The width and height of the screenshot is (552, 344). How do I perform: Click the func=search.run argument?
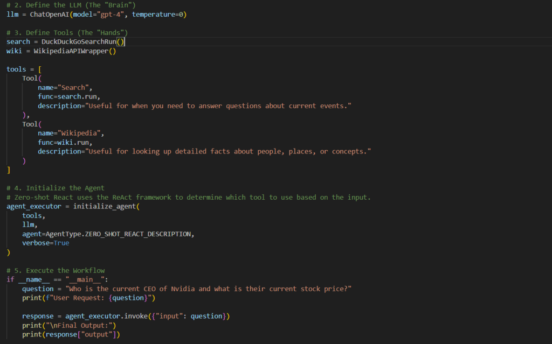(69, 96)
